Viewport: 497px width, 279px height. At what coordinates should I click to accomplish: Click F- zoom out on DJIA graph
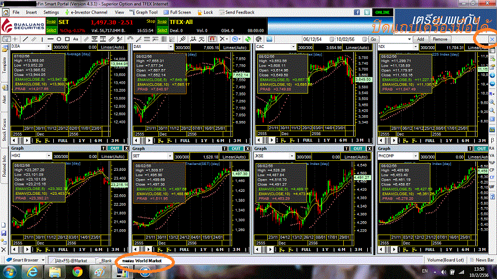[x=47, y=140]
